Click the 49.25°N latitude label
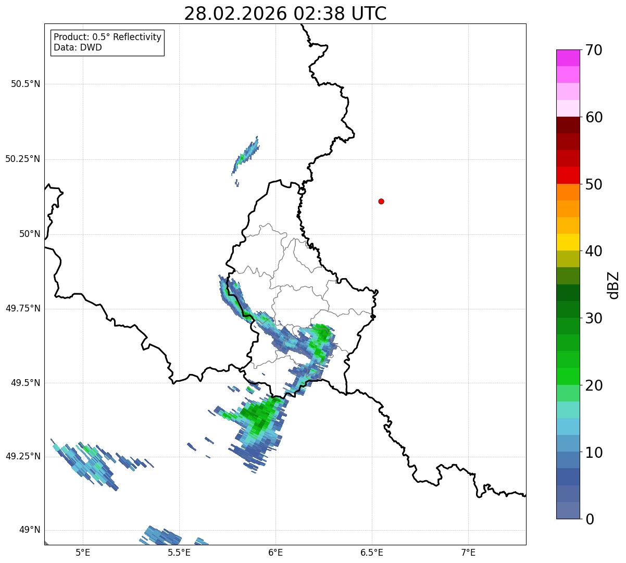The height and width of the screenshot is (563, 626). pyautogui.click(x=23, y=456)
